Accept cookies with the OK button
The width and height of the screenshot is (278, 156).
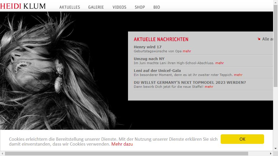(x=242, y=139)
